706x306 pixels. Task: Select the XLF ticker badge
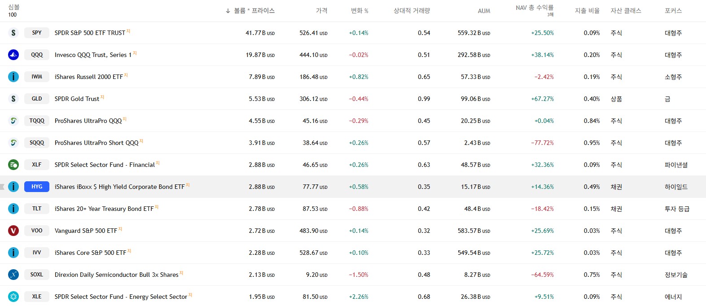37,165
